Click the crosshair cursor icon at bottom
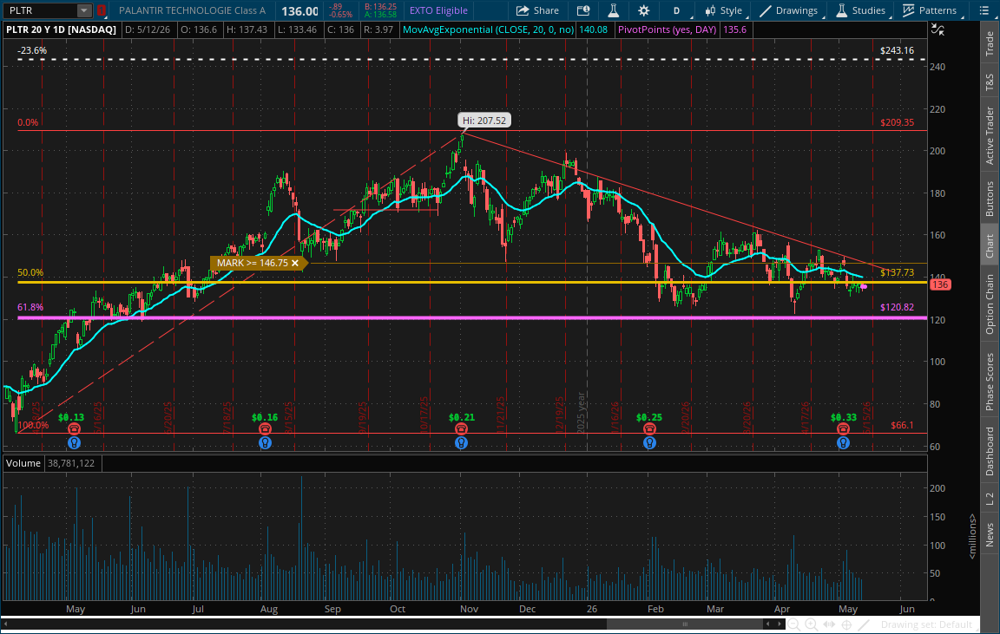The height and width of the screenshot is (634, 1000). pyautogui.click(x=846, y=625)
